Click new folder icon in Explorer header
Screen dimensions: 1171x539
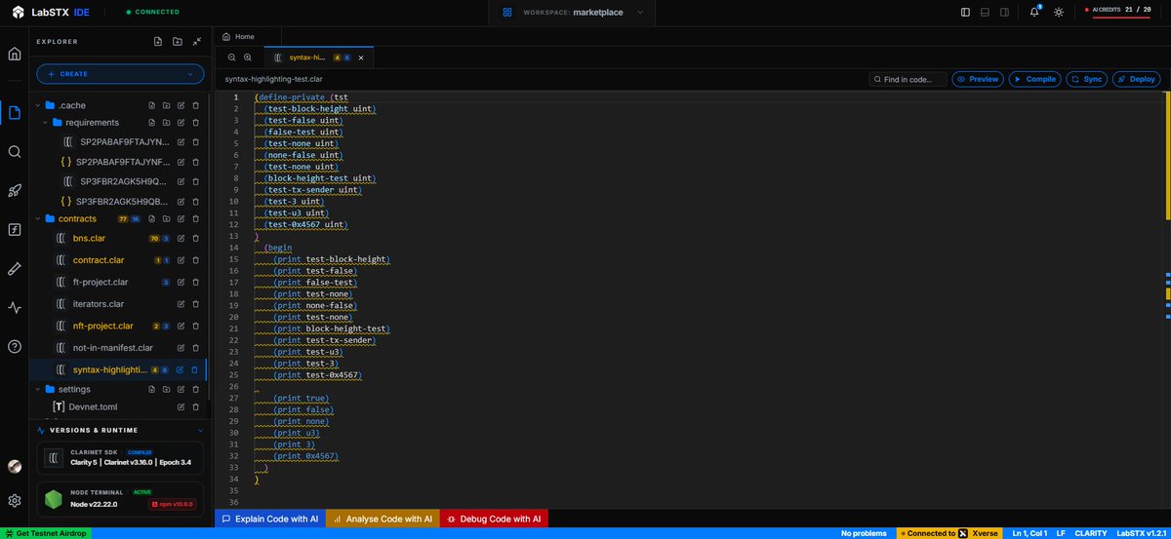(x=177, y=42)
